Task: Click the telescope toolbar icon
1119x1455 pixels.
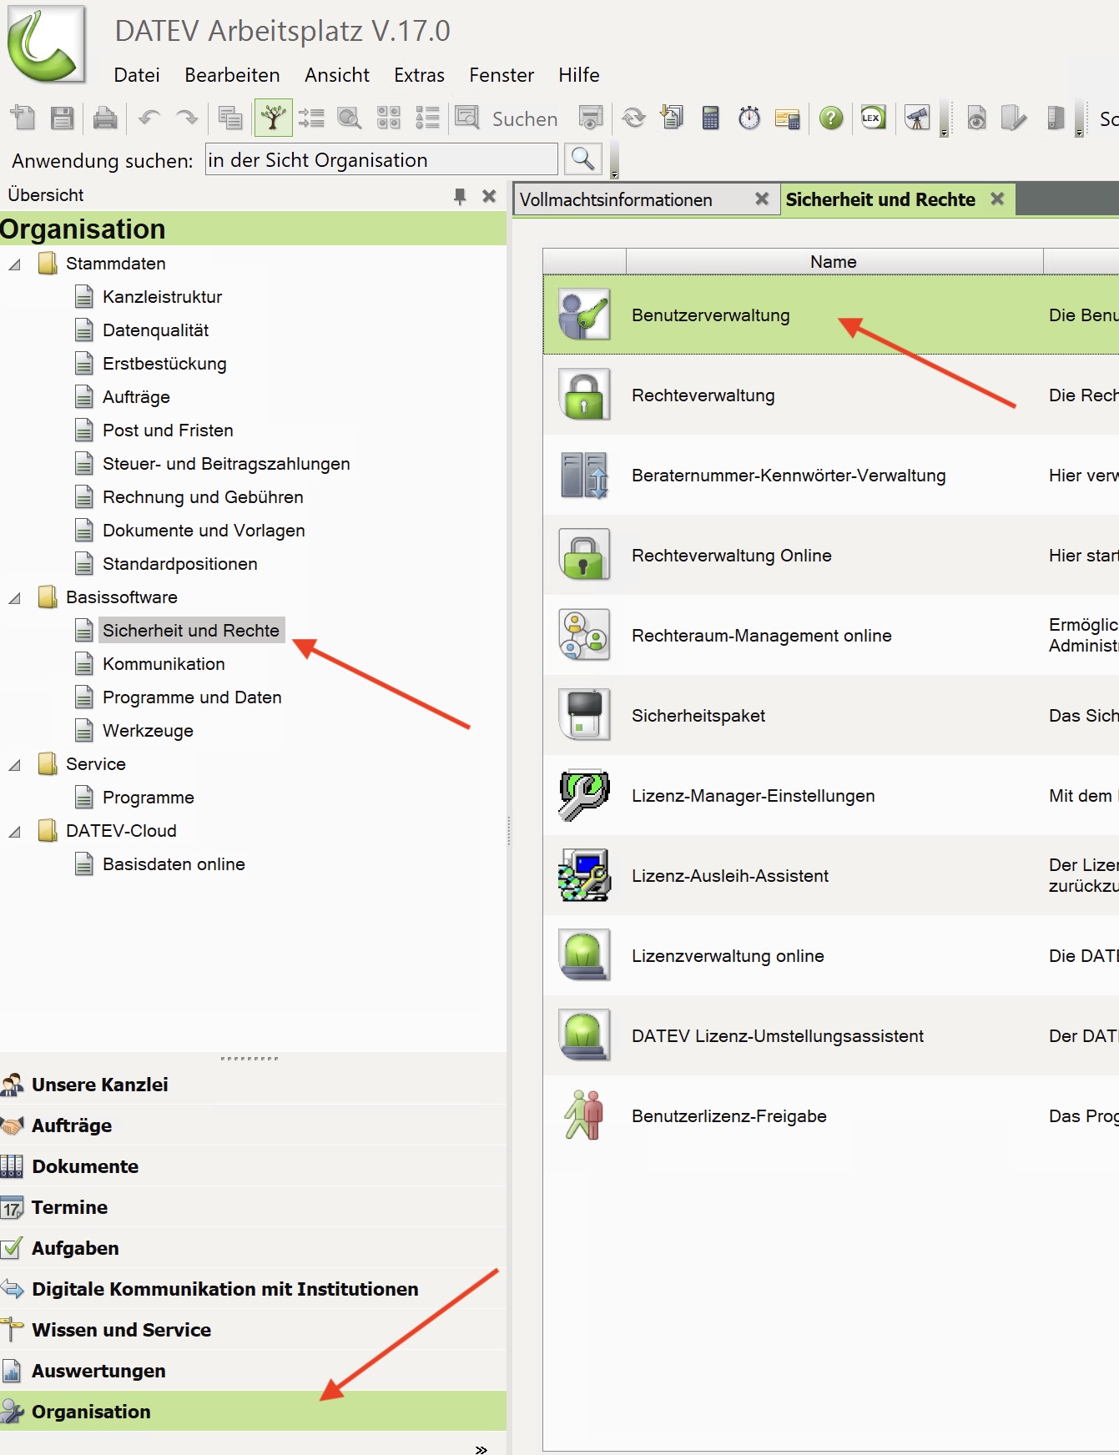Action: (917, 118)
